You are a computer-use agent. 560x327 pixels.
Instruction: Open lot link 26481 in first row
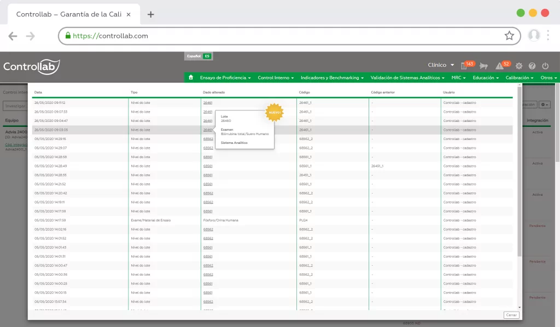208,103
